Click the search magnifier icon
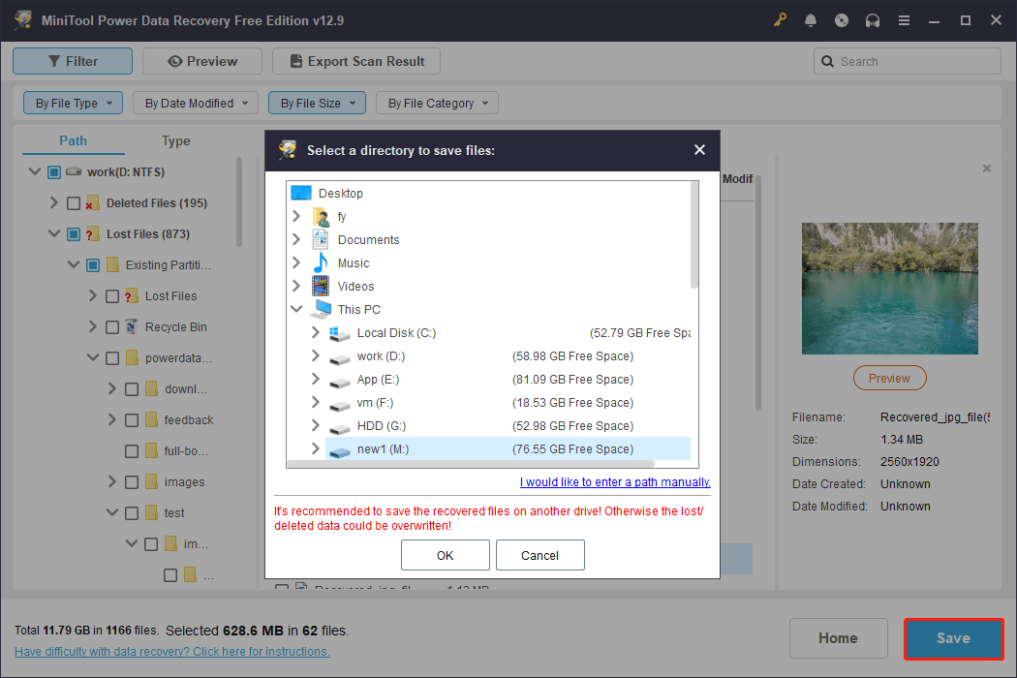 [827, 61]
